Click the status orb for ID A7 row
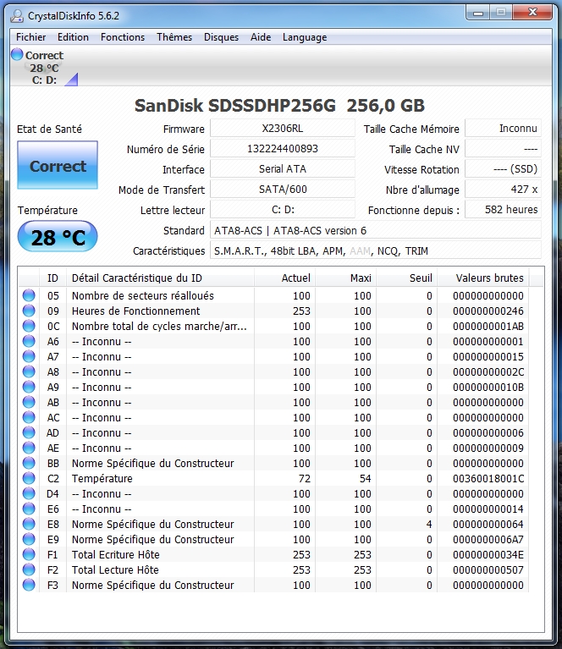Image resolution: width=562 pixels, height=649 pixels. coord(29,356)
